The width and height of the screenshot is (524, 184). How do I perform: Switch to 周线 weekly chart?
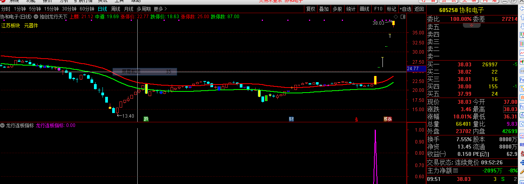click(x=115, y=9)
